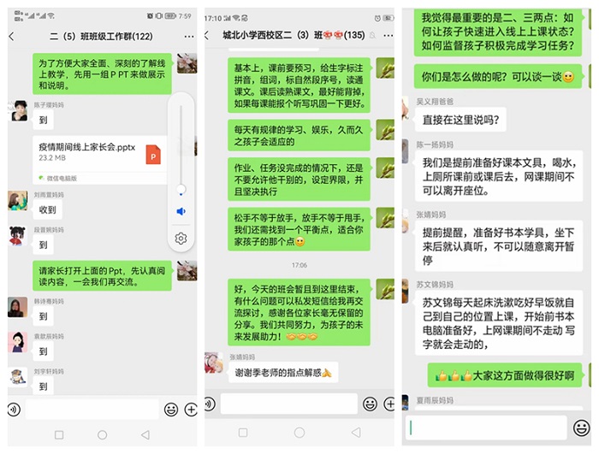Tap Android home button on left phone
The height and width of the screenshot is (454, 599).
tap(102, 434)
